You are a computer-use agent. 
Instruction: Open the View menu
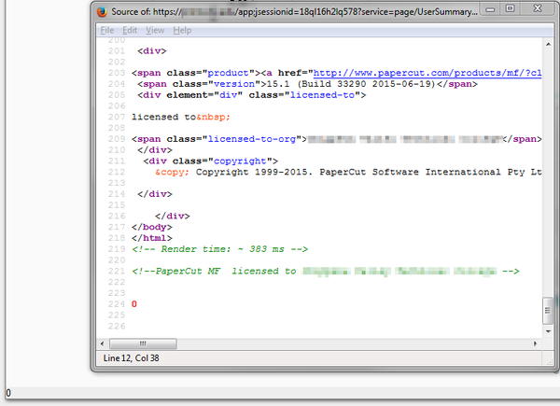tap(155, 31)
